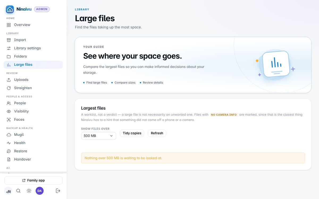The height and width of the screenshot is (199, 319).
Task: Click the Uploads arrow icon
Action: [9, 80]
